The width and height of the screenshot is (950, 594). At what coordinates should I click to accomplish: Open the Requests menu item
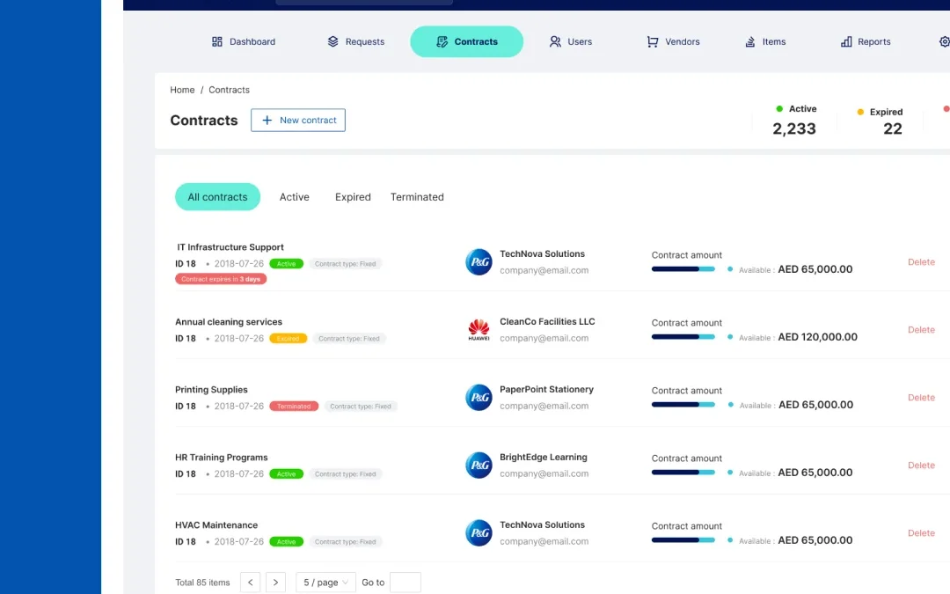(x=356, y=42)
